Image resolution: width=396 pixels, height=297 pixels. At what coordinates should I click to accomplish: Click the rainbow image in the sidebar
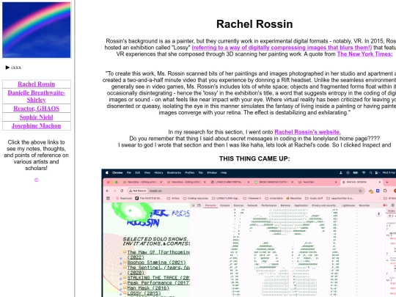coord(37,30)
